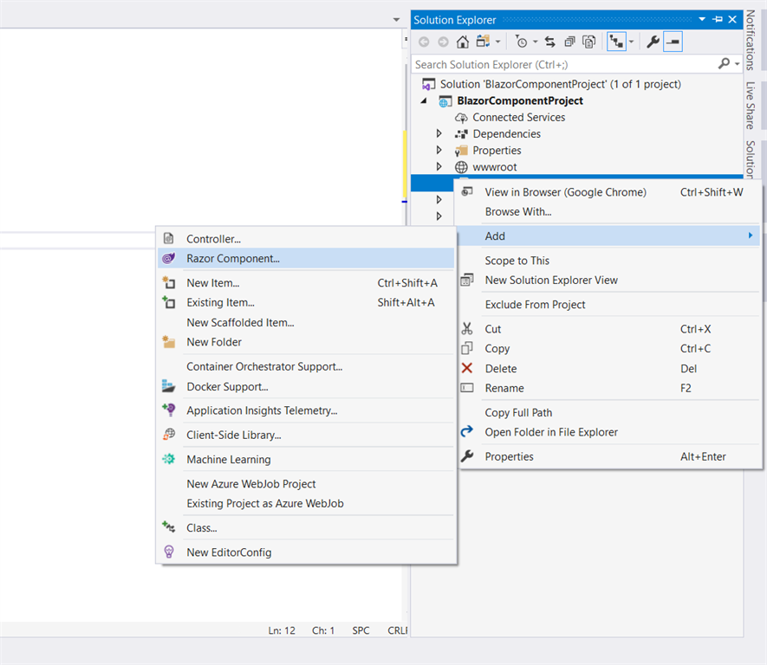Click the New EditorConfig lightbulb icon
Viewport: 767px width, 665px height.
(169, 552)
